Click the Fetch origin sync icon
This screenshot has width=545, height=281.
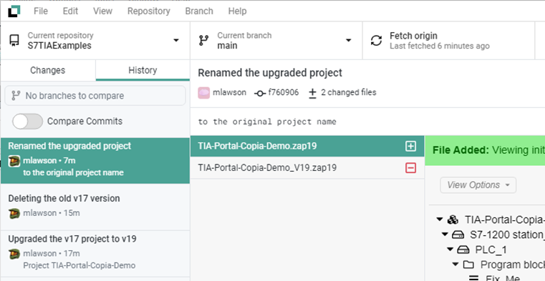376,41
